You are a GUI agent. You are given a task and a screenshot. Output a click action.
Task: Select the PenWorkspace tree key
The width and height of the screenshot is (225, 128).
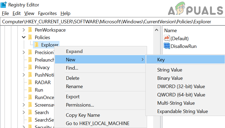[50, 30]
